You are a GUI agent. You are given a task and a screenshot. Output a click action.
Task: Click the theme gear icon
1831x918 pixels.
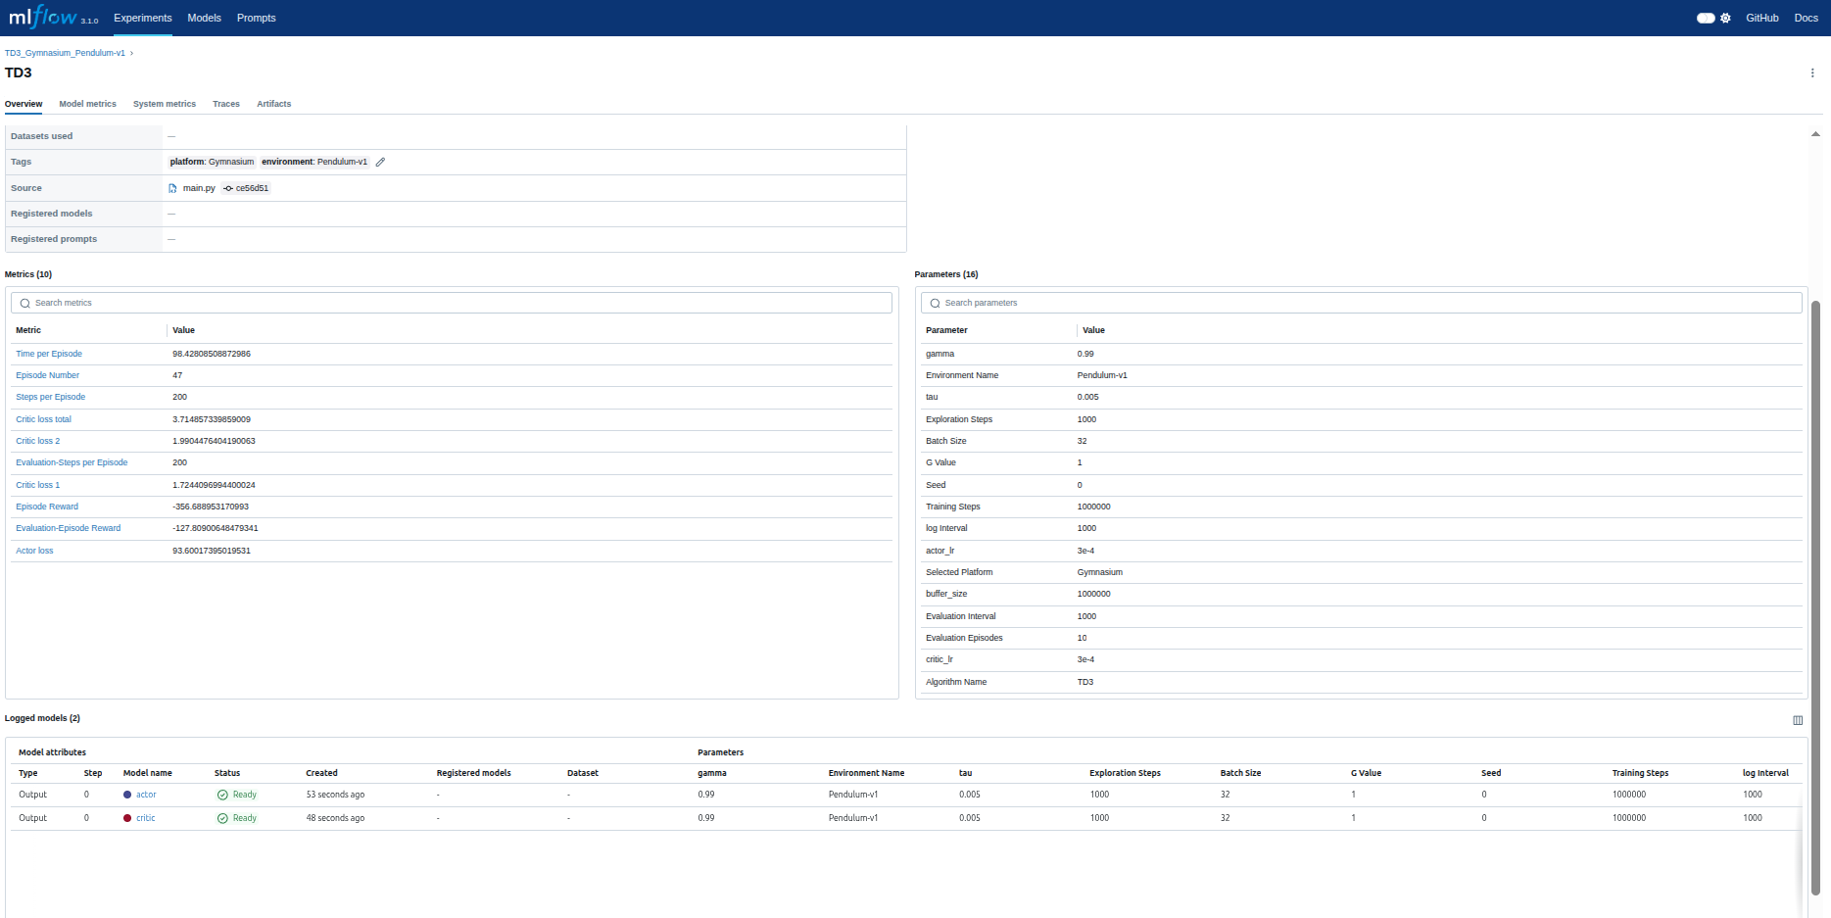pyautogui.click(x=1725, y=18)
